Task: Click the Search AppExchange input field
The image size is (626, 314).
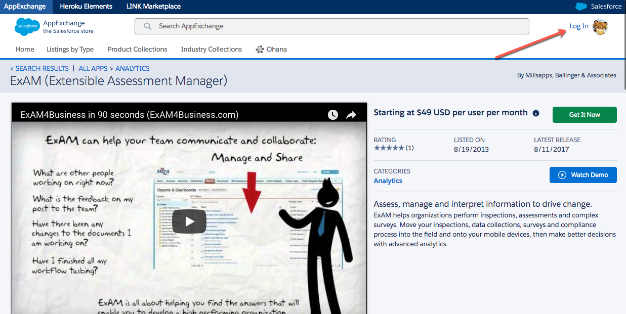Action: tap(331, 26)
